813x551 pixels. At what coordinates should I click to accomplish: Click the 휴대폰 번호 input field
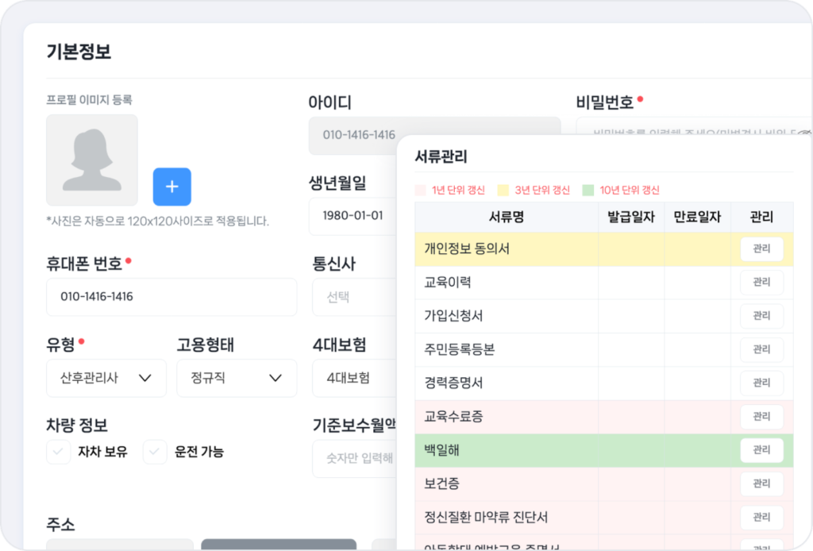[x=171, y=297]
